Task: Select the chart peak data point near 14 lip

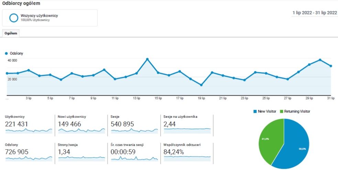Action: (147, 59)
